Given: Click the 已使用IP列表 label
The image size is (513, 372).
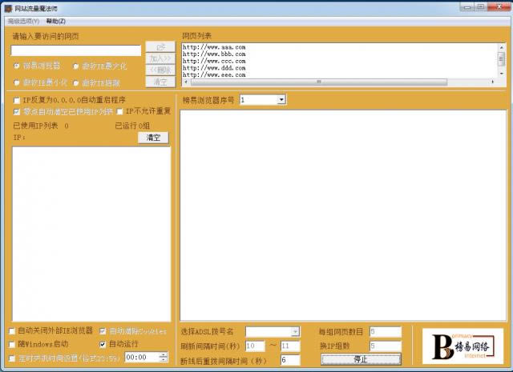Looking at the screenshot, I should pos(35,126).
